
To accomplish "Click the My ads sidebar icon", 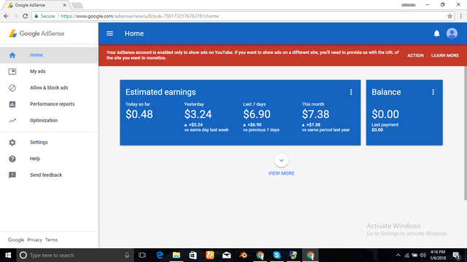I will point(12,71).
